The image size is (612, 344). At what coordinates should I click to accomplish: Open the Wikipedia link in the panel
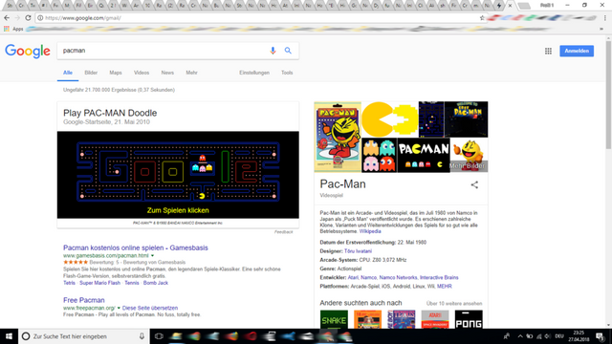tap(370, 231)
